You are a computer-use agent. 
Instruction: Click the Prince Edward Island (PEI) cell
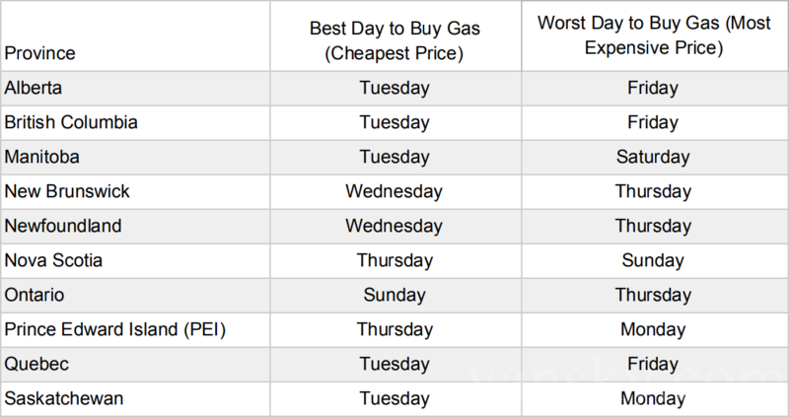click(x=115, y=330)
